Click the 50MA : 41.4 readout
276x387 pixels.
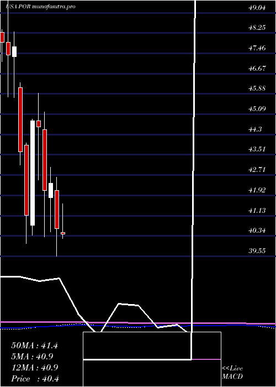point(34,346)
